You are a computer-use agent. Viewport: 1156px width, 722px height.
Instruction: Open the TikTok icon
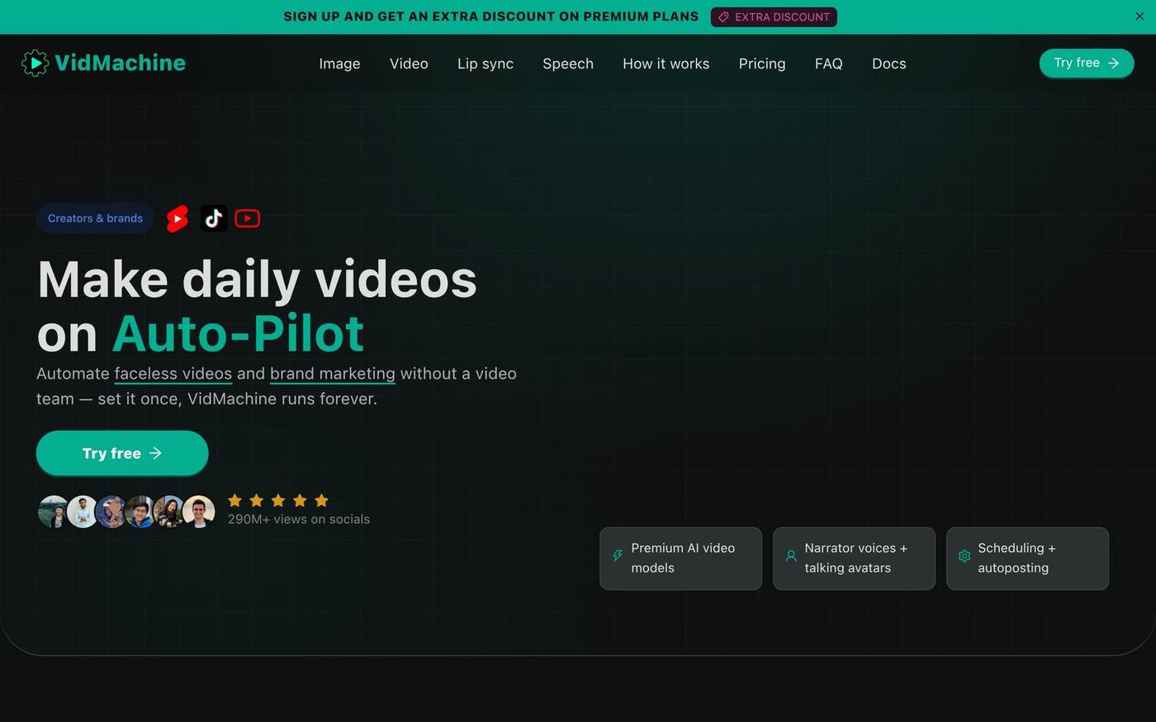[x=214, y=219]
